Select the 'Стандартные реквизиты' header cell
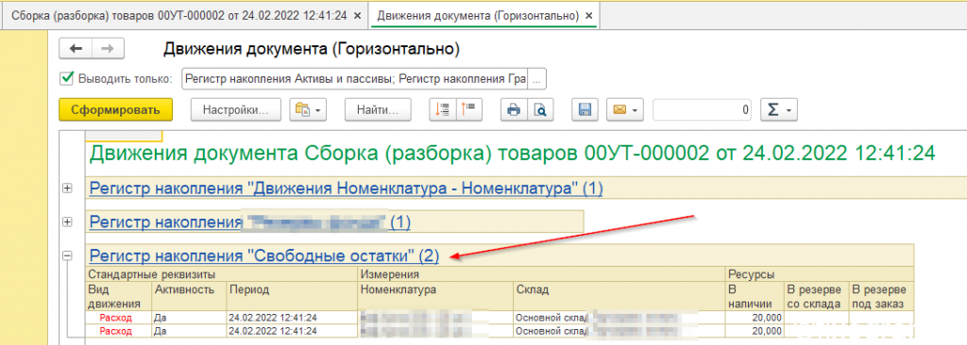 click(221, 274)
